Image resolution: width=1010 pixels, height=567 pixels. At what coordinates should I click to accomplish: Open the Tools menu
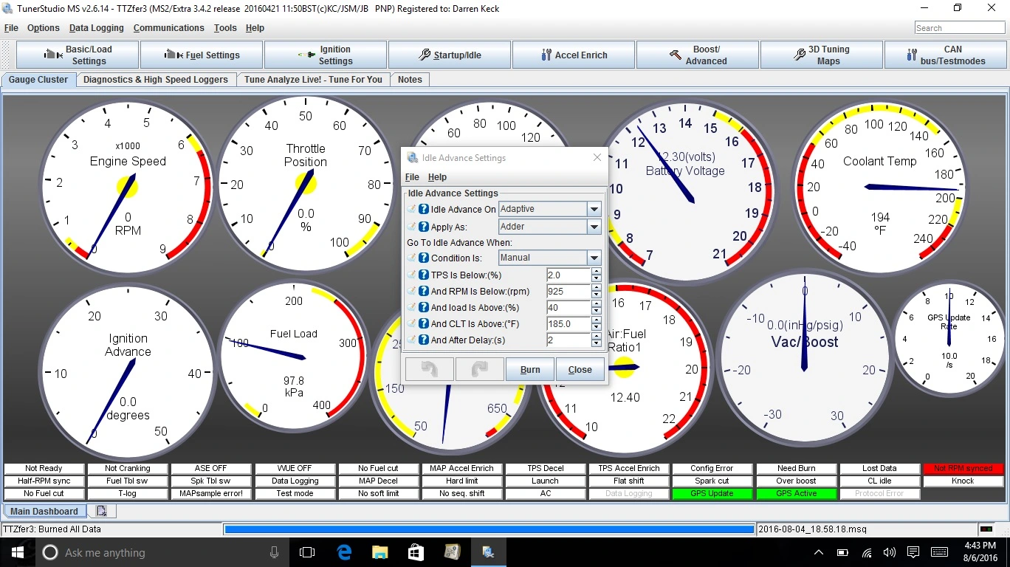[x=225, y=28]
